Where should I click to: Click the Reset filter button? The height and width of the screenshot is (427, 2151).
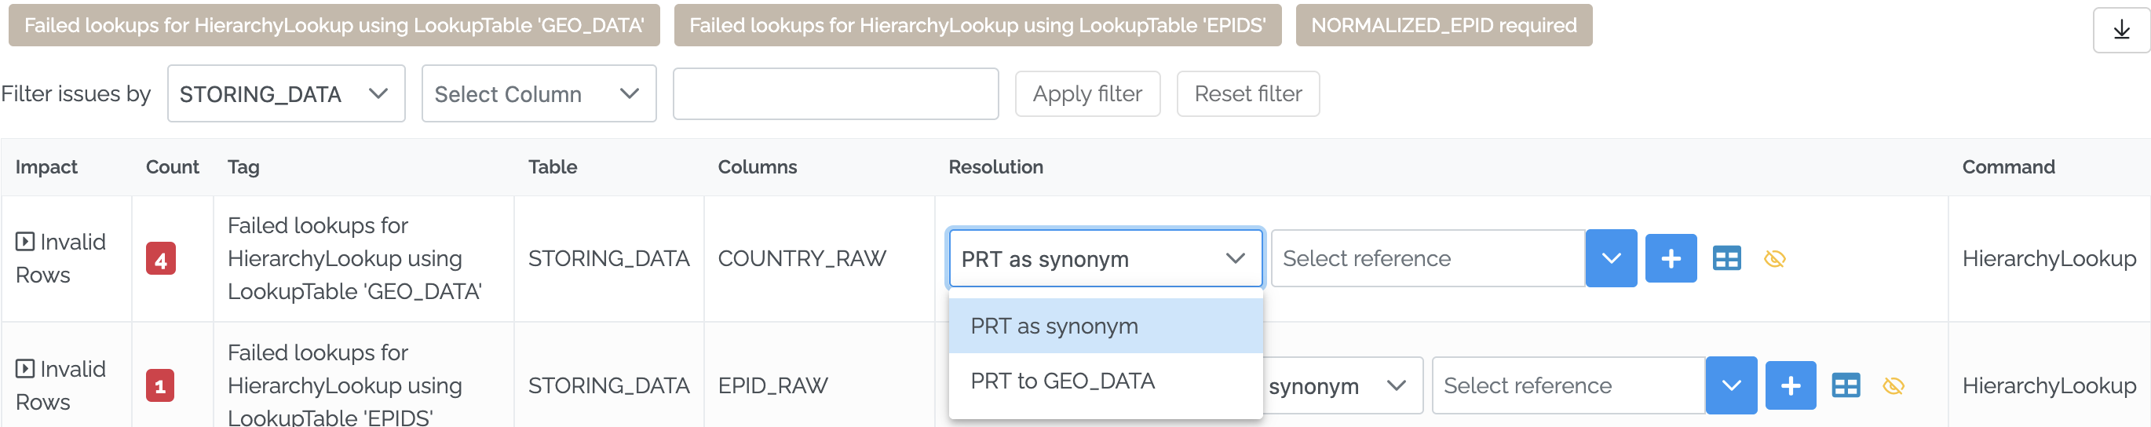pos(1247,93)
